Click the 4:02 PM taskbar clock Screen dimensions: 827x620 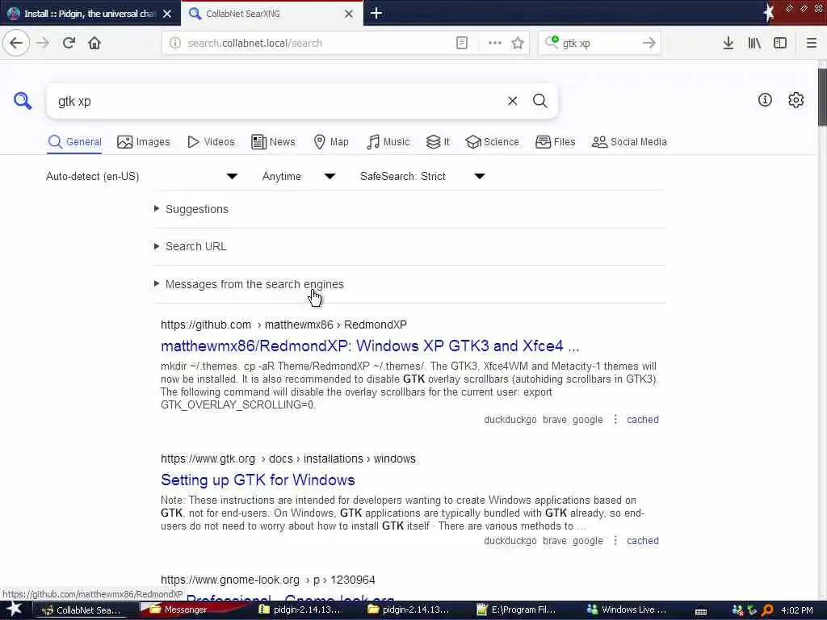pos(797,610)
